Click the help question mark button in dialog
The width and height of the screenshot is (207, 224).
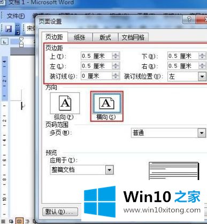click(189, 19)
